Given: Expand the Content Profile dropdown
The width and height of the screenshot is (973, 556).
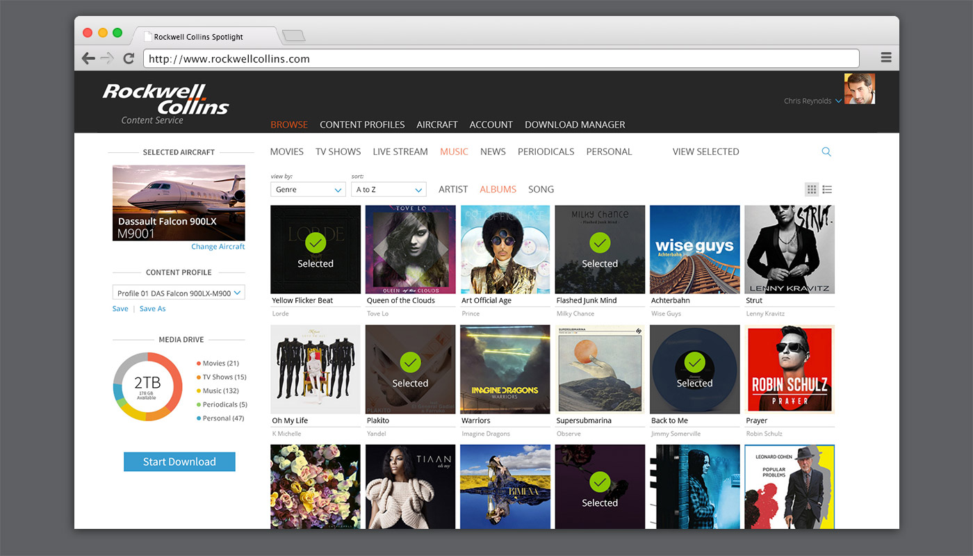Looking at the screenshot, I should tap(179, 293).
